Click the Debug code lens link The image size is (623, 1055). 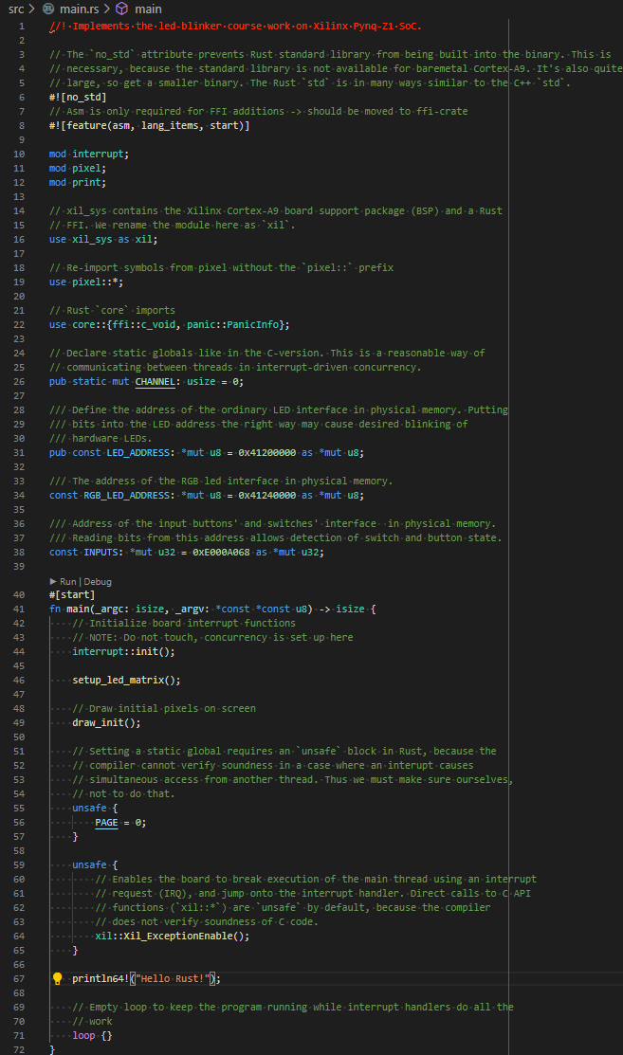click(99, 580)
